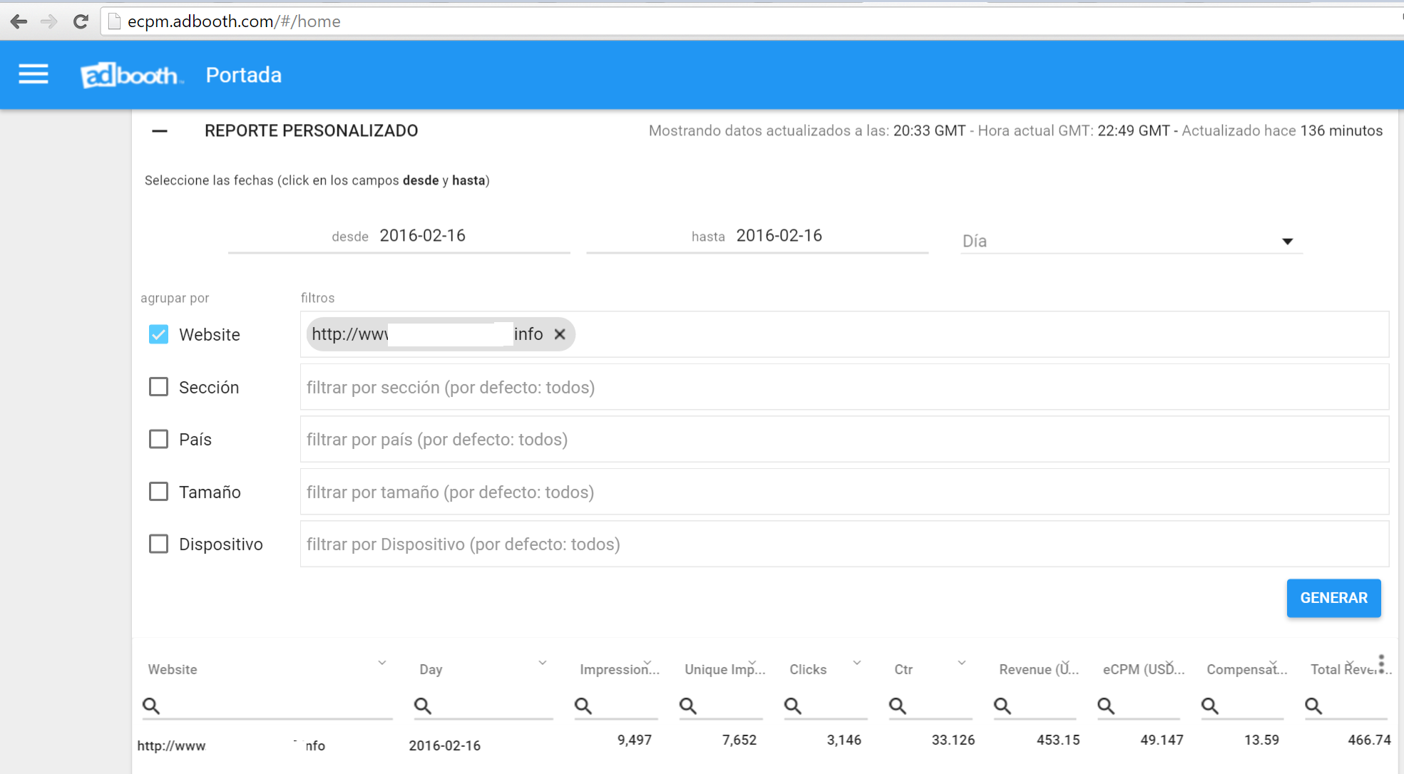Click search icon under Ctr column
The height and width of the screenshot is (774, 1404).
pyautogui.click(x=898, y=706)
